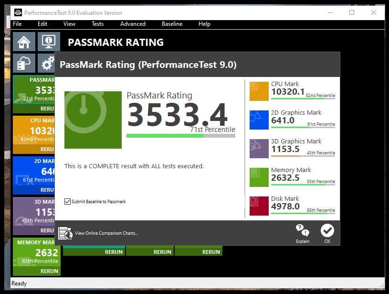Toggle Submit Baseline to Passmark checkbox

[x=67, y=201]
